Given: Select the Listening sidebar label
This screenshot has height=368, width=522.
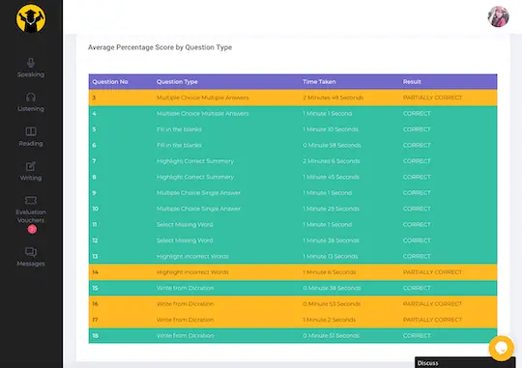Looking at the screenshot, I should (x=31, y=109).
